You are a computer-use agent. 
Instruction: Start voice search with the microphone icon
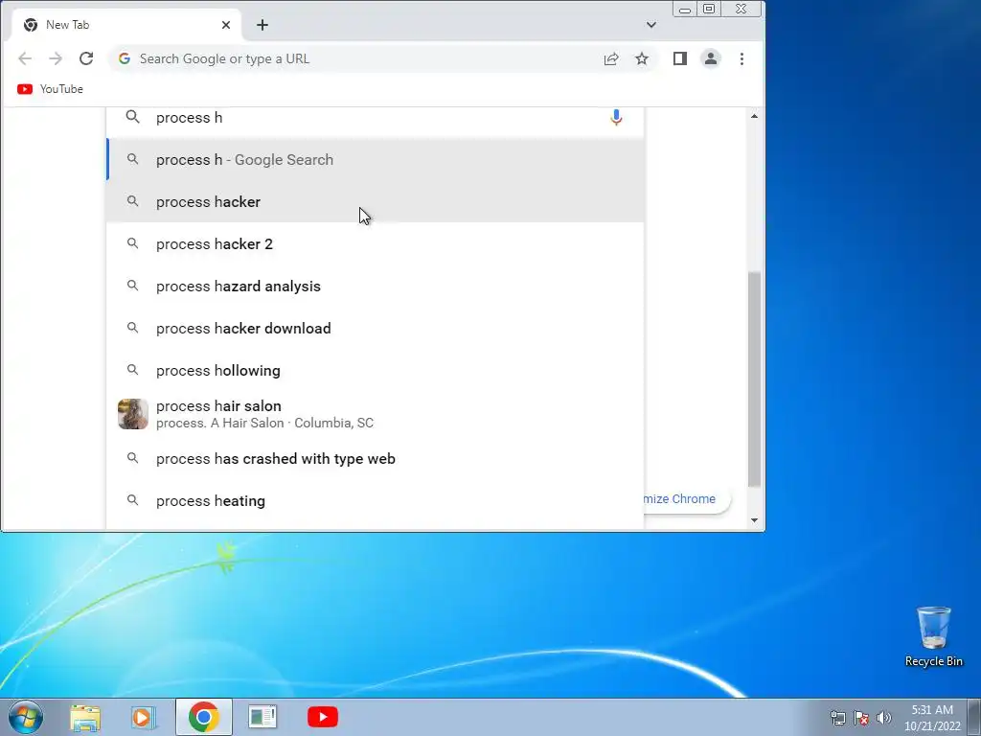click(616, 118)
